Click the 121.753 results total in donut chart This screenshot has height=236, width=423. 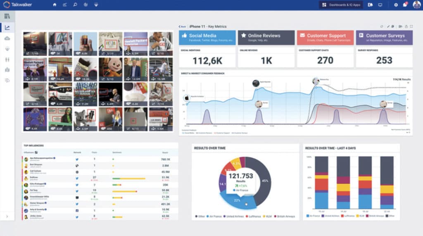241,176
